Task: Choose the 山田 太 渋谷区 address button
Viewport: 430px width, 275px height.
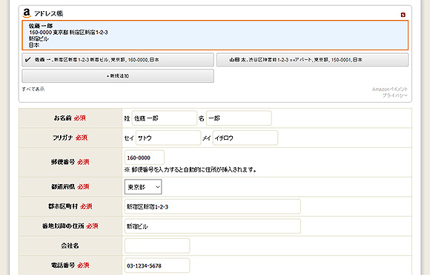Action: pos(312,60)
